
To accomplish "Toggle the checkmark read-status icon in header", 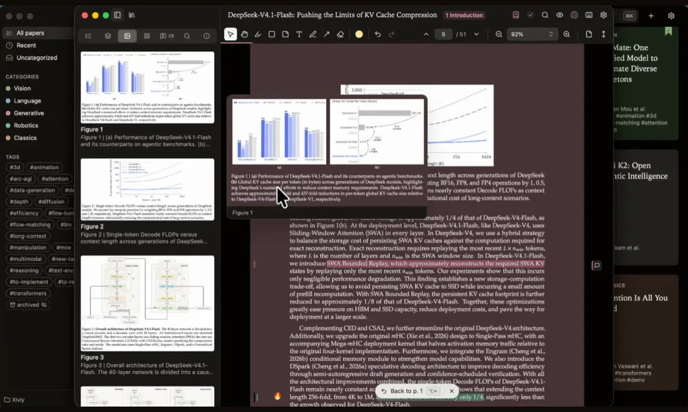I will 530,15.
